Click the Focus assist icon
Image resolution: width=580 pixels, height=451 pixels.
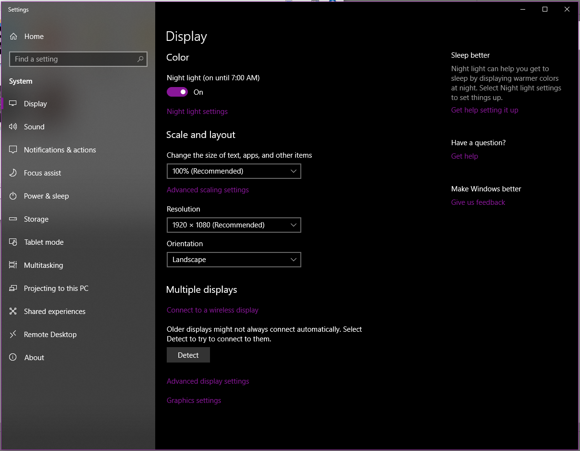pos(13,173)
